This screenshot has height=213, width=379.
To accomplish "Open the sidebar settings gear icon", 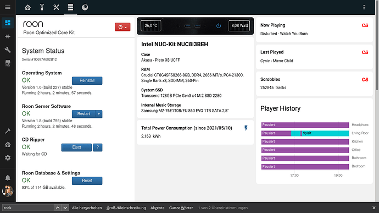I will pyautogui.click(x=8, y=158).
